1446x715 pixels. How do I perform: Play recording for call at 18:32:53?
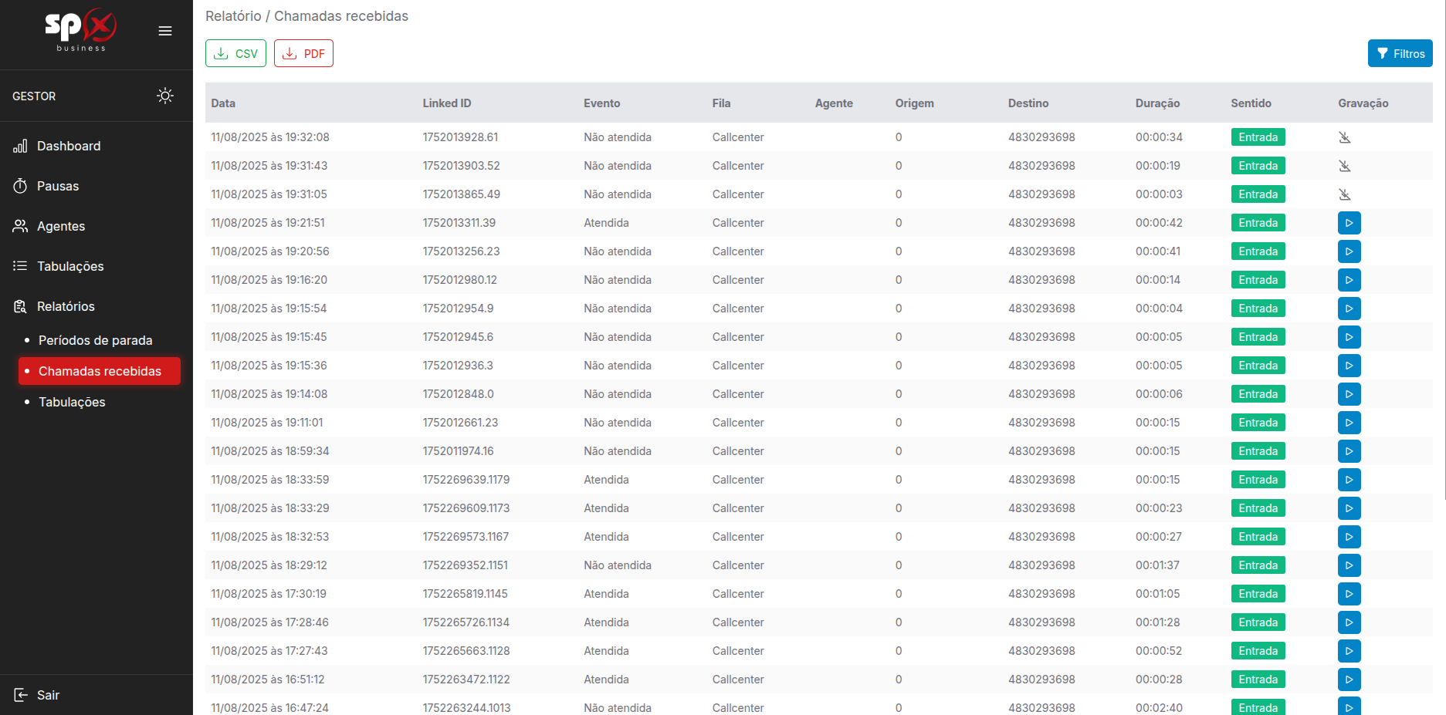click(x=1349, y=537)
